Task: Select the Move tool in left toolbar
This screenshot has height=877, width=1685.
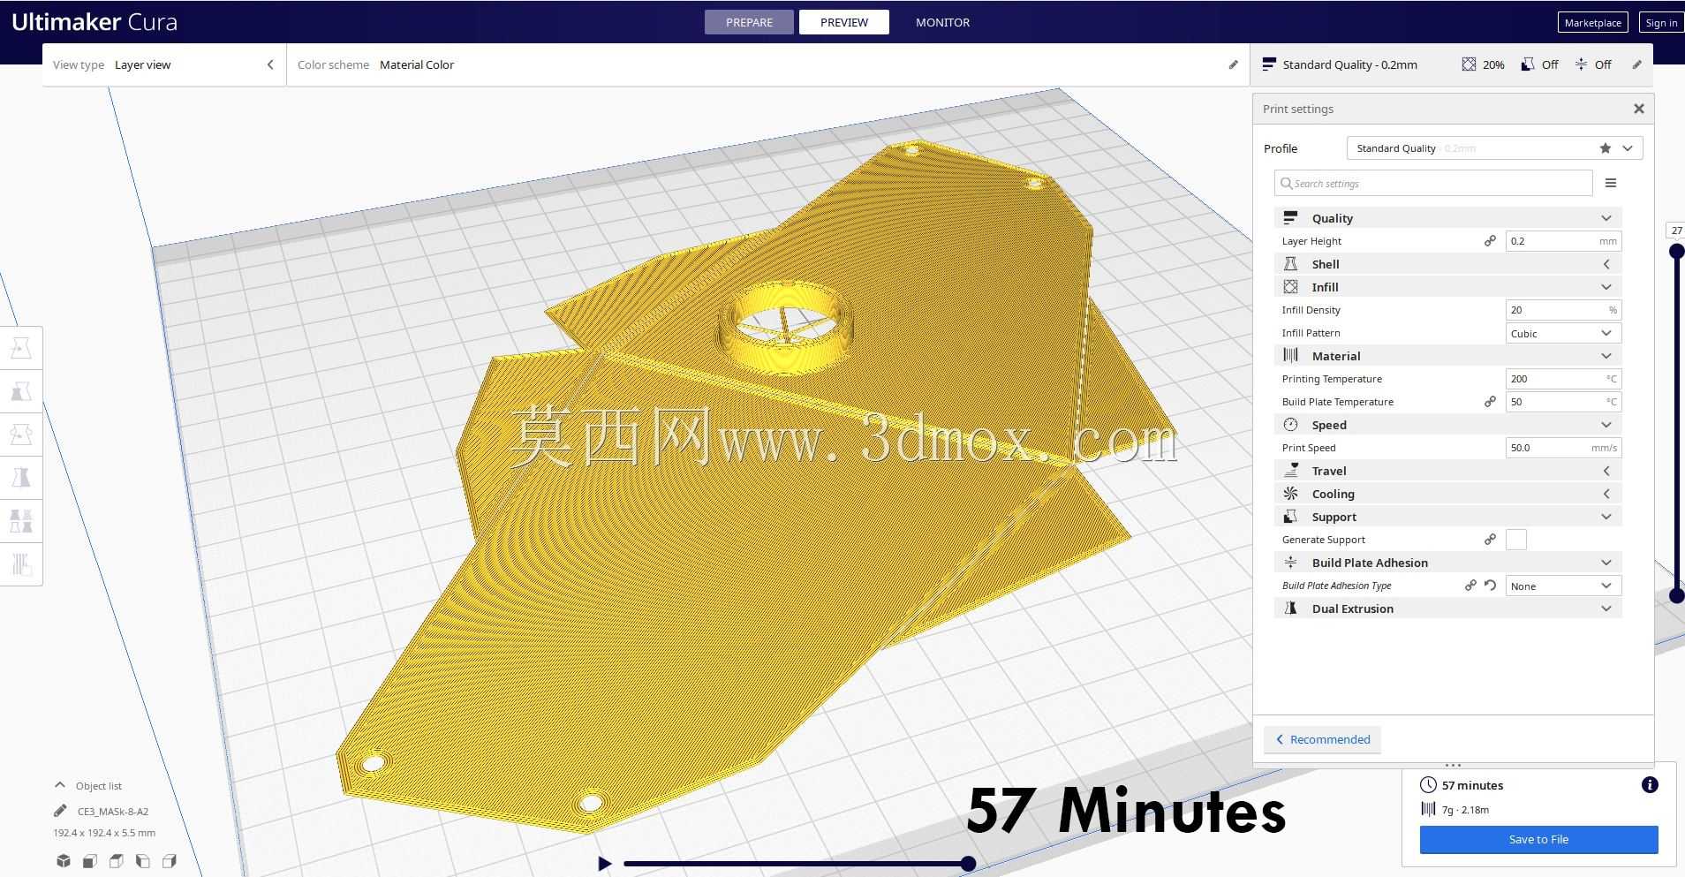Action: (21, 348)
